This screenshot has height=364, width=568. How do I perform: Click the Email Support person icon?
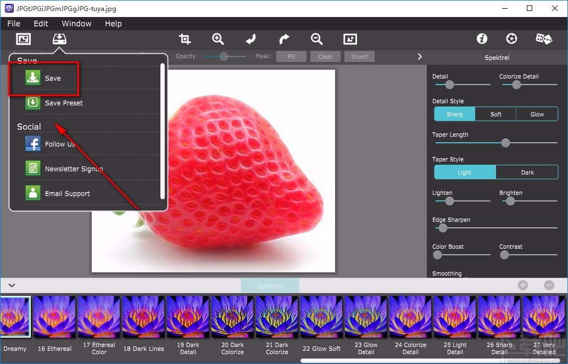click(33, 193)
